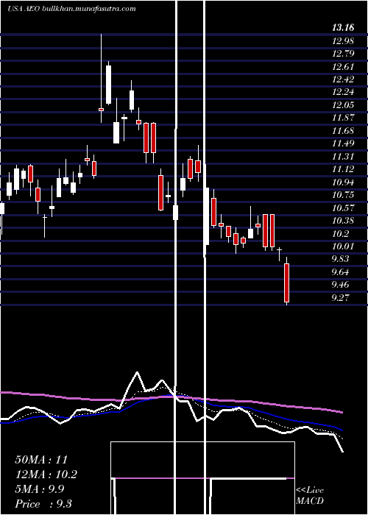Screen dimensions: 368x515
Task: Click the 10.2 price level label
Action: pyautogui.click(x=340, y=234)
